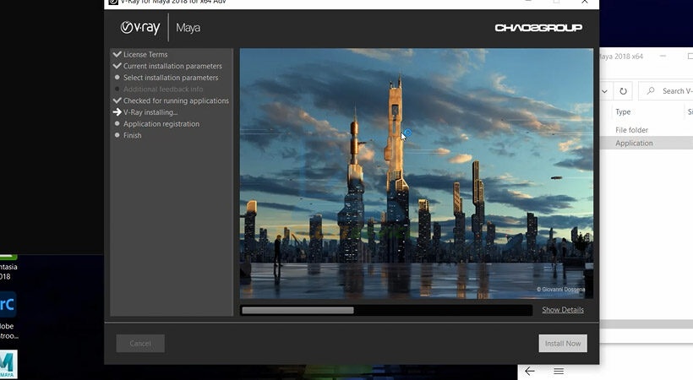Image resolution: width=693 pixels, height=380 pixels.
Task: Open the Maya desktop shortcut icon
Action: click(x=8, y=364)
